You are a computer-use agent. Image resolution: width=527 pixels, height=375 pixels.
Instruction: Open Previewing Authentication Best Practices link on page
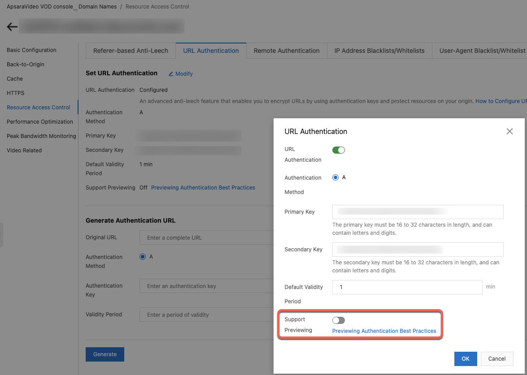(203, 188)
